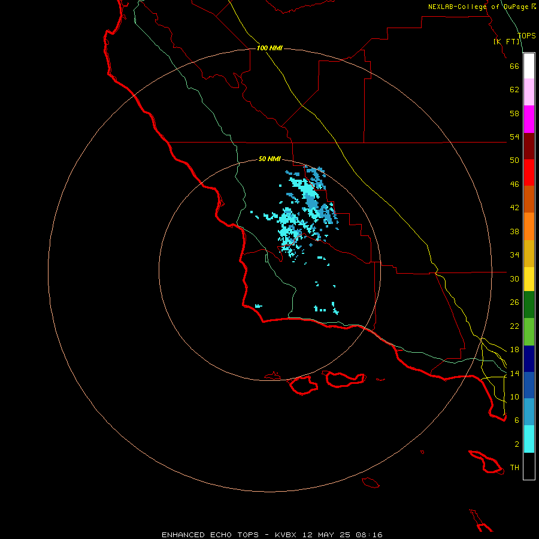Click the yellow swatch between 34 and 30

[x=529, y=279]
